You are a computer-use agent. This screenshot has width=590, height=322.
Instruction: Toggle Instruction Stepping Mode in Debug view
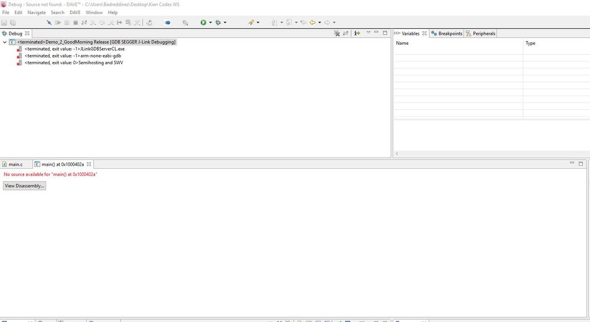[357, 33]
